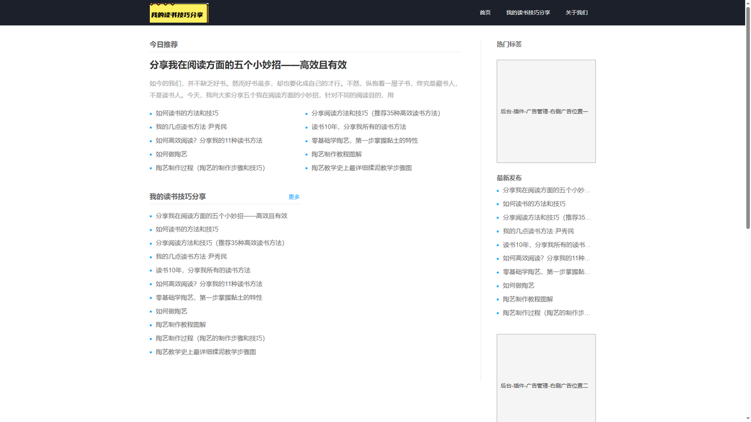Open 陶艺制作教程图解 in the 我的读书技巧分享 list
751x422 pixels.
pyautogui.click(x=180, y=325)
